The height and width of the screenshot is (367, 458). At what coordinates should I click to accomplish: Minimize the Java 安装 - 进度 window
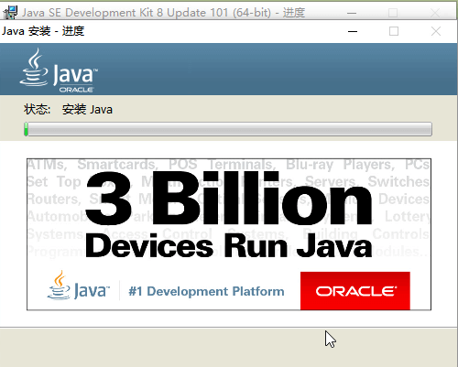click(353, 31)
